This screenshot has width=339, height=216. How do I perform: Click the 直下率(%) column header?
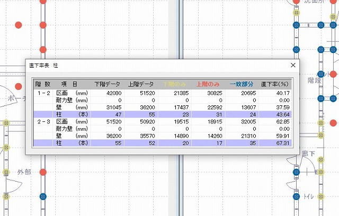(x=274, y=84)
